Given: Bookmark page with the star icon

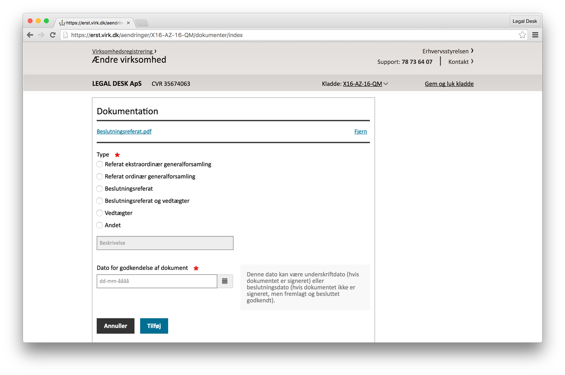Looking at the screenshot, I should [522, 35].
